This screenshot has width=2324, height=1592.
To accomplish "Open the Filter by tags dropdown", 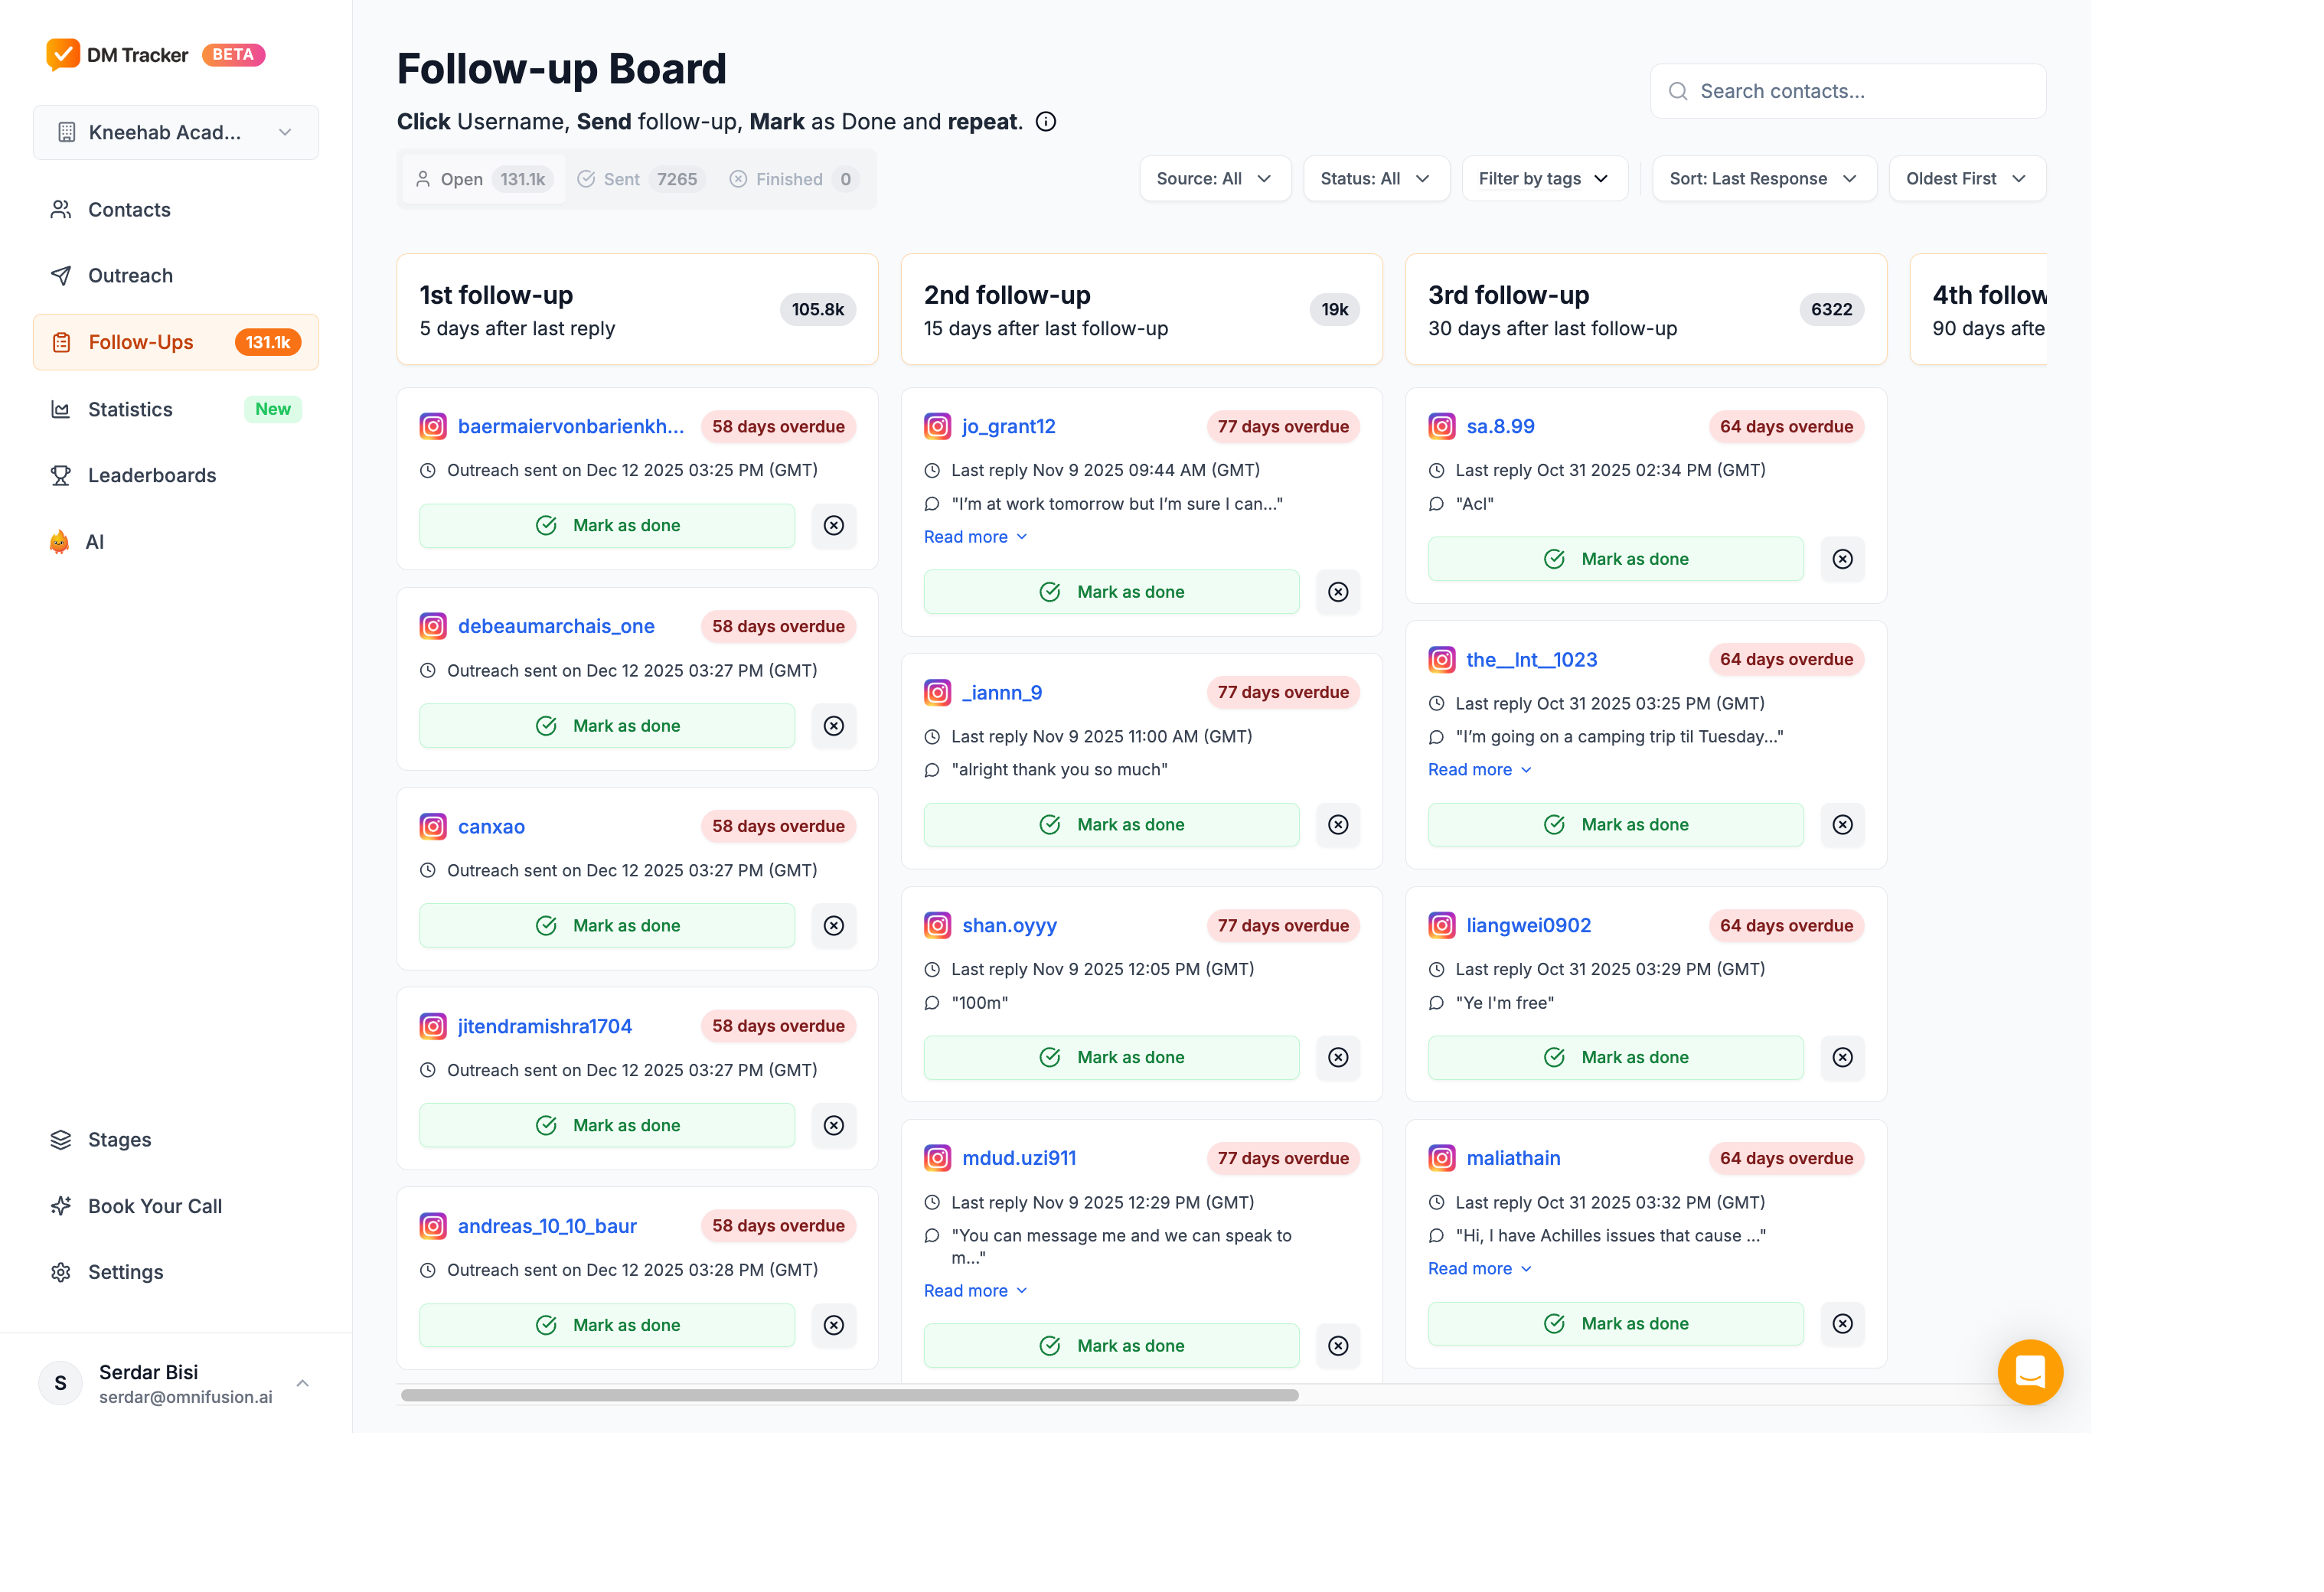I will (x=1544, y=179).
